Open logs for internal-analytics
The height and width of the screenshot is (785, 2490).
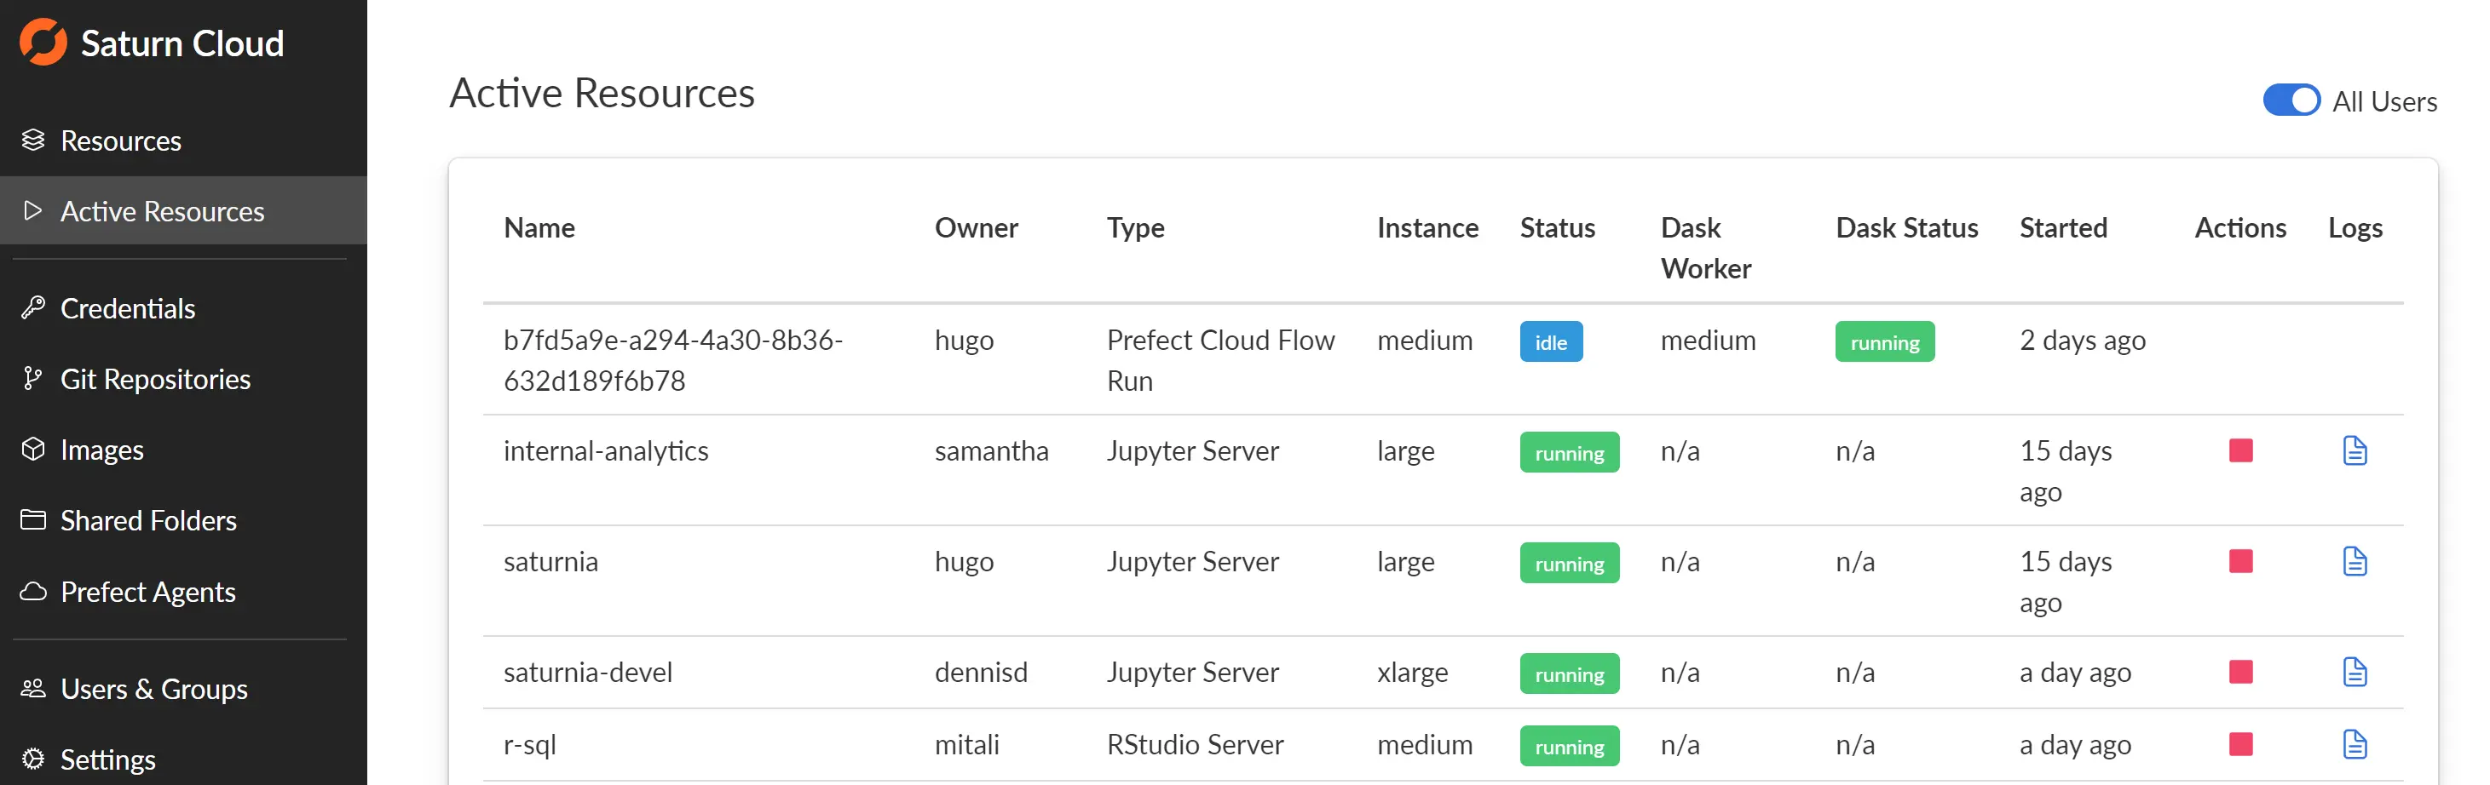tap(2354, 451)
